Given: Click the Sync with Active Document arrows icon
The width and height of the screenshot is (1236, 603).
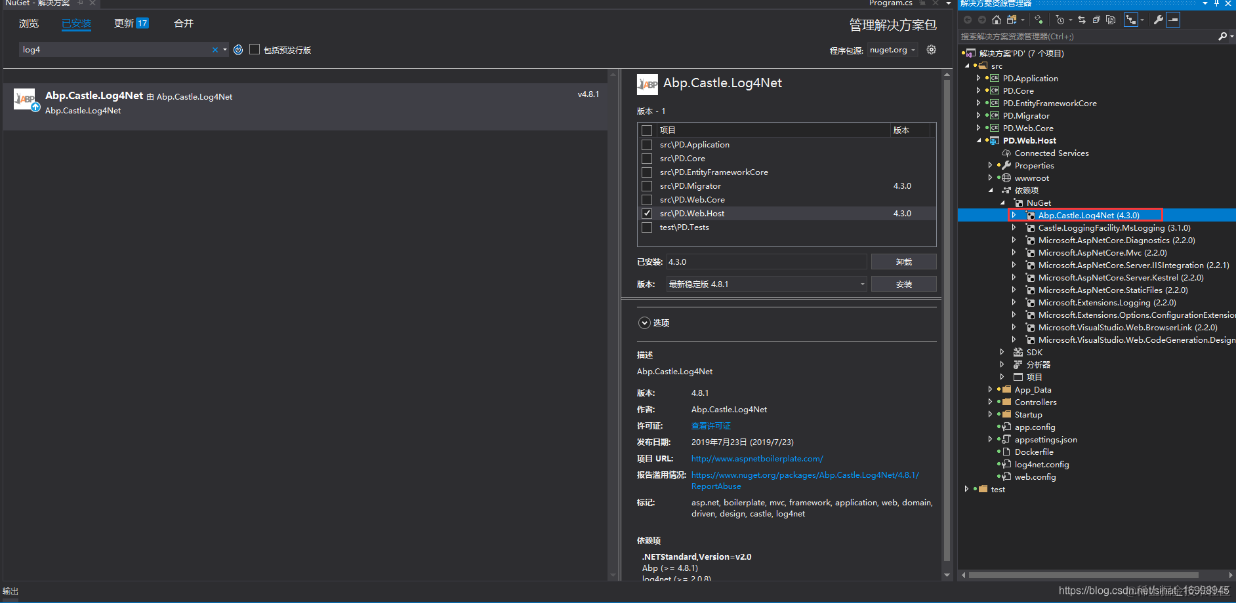Looking at the screenshot, I should click(x=1081, y=20).
